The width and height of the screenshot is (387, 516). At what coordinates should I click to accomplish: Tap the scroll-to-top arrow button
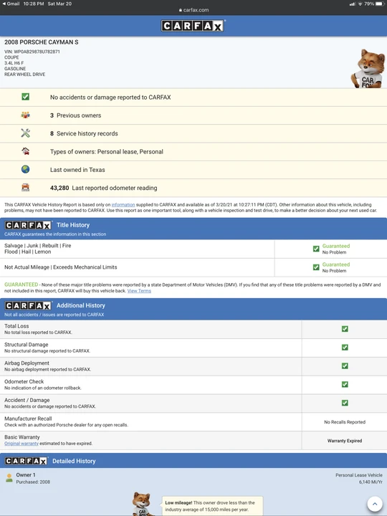(x=375, y=504)
